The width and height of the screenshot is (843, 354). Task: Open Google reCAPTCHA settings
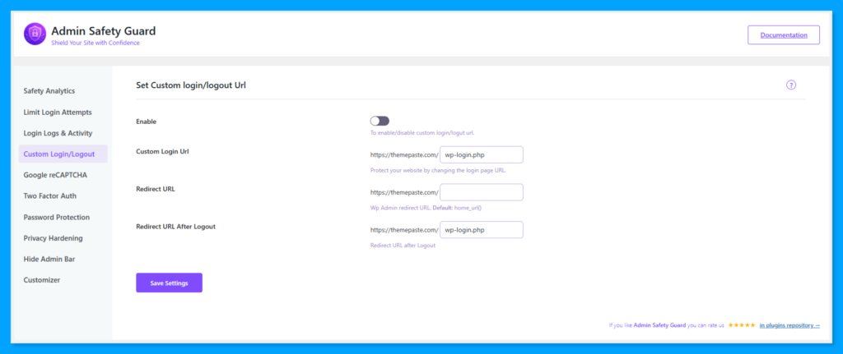(x=55, y=175)
